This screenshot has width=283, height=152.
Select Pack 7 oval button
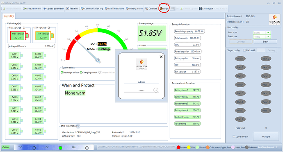(x=240, y=111)
